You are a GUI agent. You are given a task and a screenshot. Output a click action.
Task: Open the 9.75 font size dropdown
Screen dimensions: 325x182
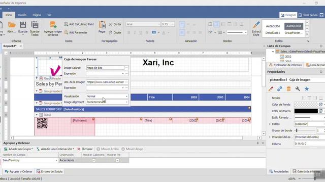click(x=172, y=24)
